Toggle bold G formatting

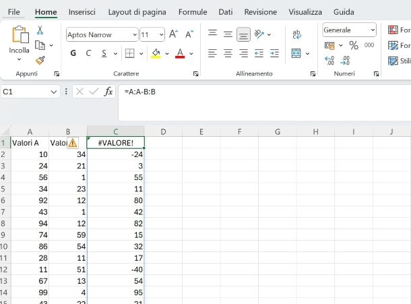73,53
